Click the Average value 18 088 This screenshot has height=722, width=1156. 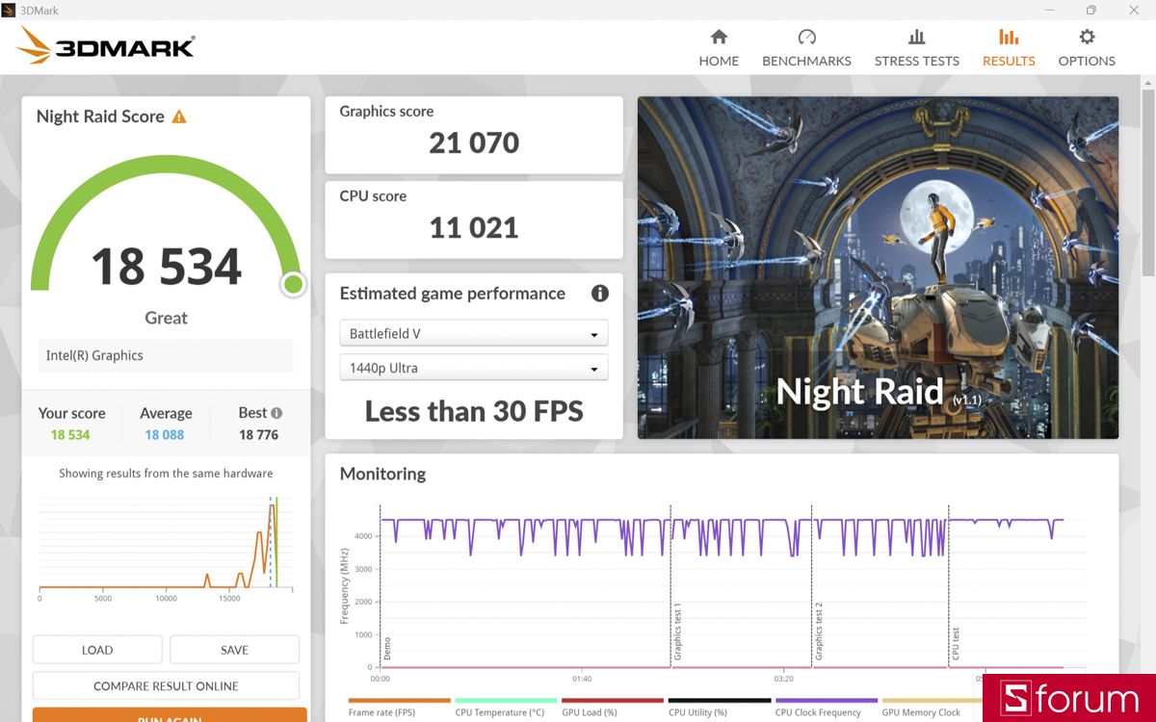pyautogui.click(x=165, y=435)
